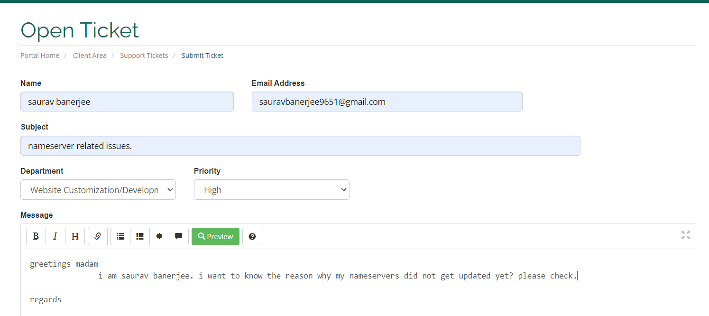The image size is (709, 316).
Task: Open the Client Area breadcrumb link
Action: point(90,56)
